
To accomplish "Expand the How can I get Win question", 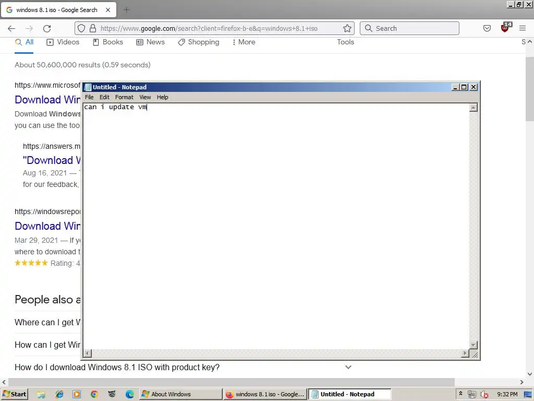I will (47, 345).
